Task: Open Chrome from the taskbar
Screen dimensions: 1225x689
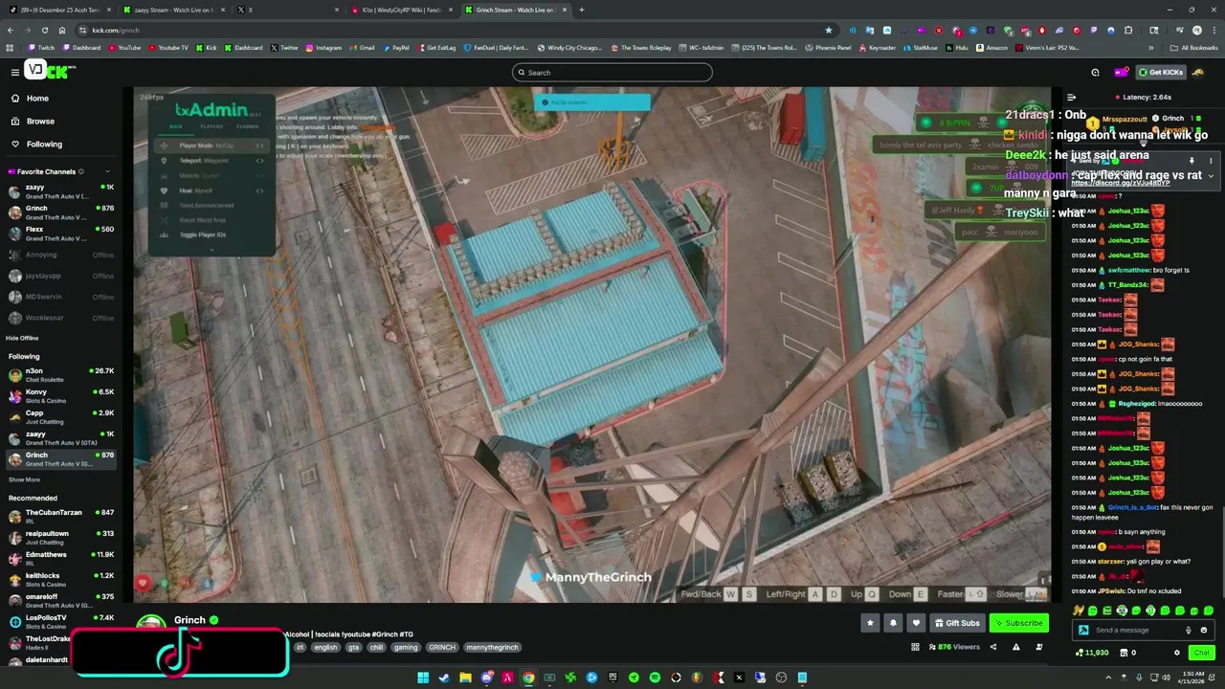Action: (528, 678)
